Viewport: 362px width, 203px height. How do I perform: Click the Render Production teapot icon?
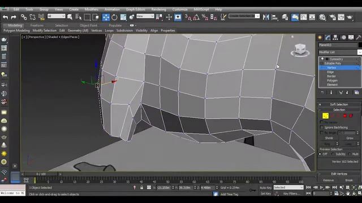[350, 17]
